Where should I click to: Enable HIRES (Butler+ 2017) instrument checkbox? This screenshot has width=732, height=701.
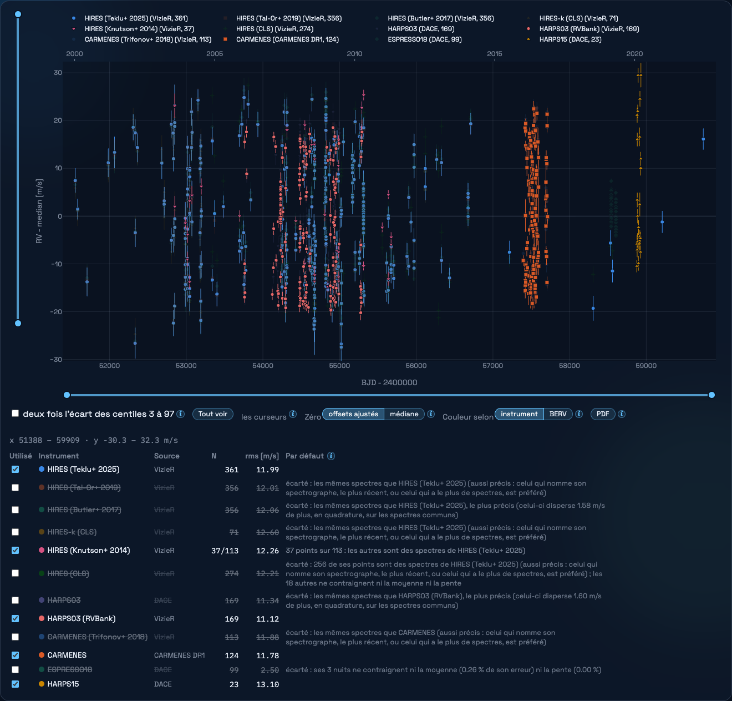(16, 510)
